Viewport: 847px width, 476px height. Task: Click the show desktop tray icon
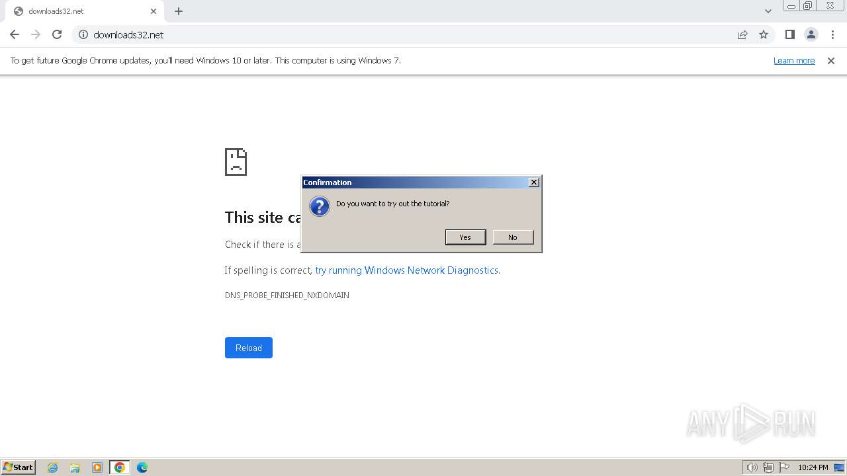[x=839, y=467]
